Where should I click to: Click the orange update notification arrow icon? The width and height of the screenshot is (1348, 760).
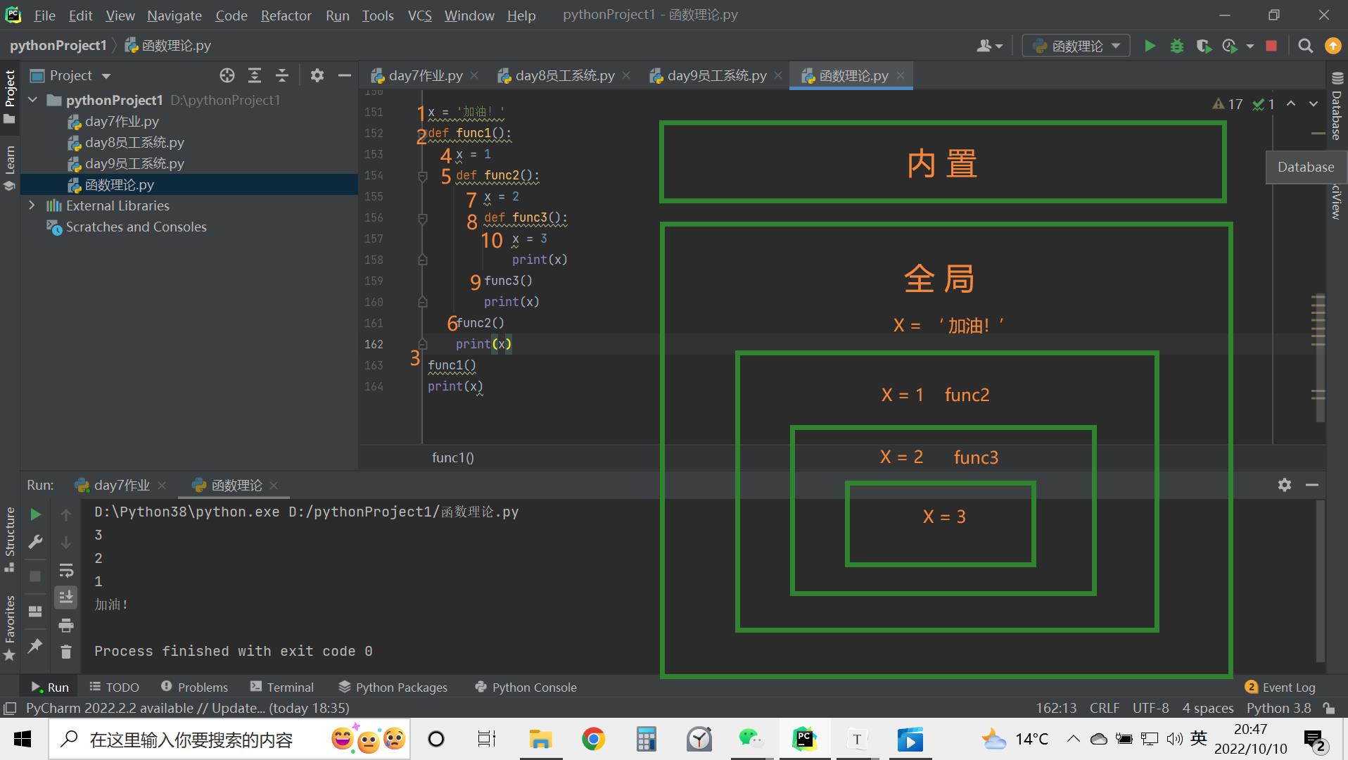point(1333,46)
